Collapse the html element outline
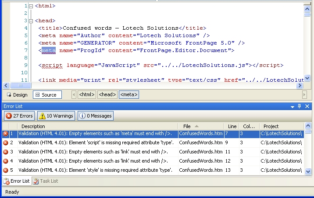Viewport: 314px width, 198px height. tap(31, 7)
